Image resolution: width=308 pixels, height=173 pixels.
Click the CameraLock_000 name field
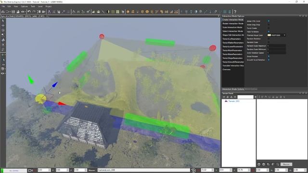(143, 170)
